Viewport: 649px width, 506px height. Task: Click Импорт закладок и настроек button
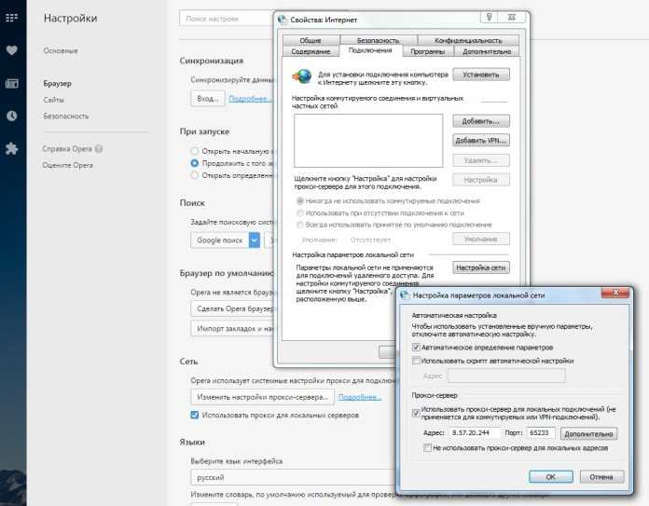pos(232,328)
